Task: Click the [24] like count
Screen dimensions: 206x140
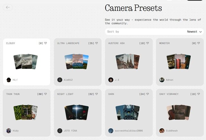Action: point(142,94)
